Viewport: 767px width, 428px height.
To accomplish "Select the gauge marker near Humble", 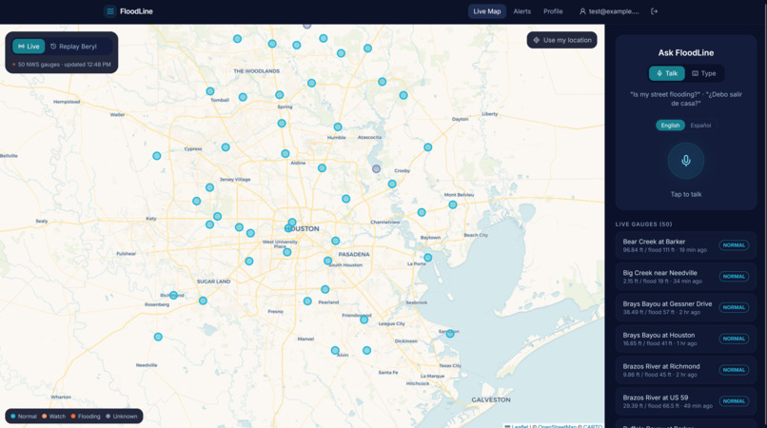I will [338, 126].
